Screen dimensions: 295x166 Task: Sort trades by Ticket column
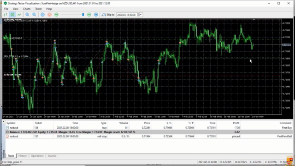[x=38, y=123]
